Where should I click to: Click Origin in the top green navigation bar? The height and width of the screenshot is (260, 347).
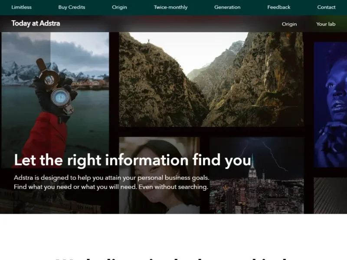tap(119, 7)
